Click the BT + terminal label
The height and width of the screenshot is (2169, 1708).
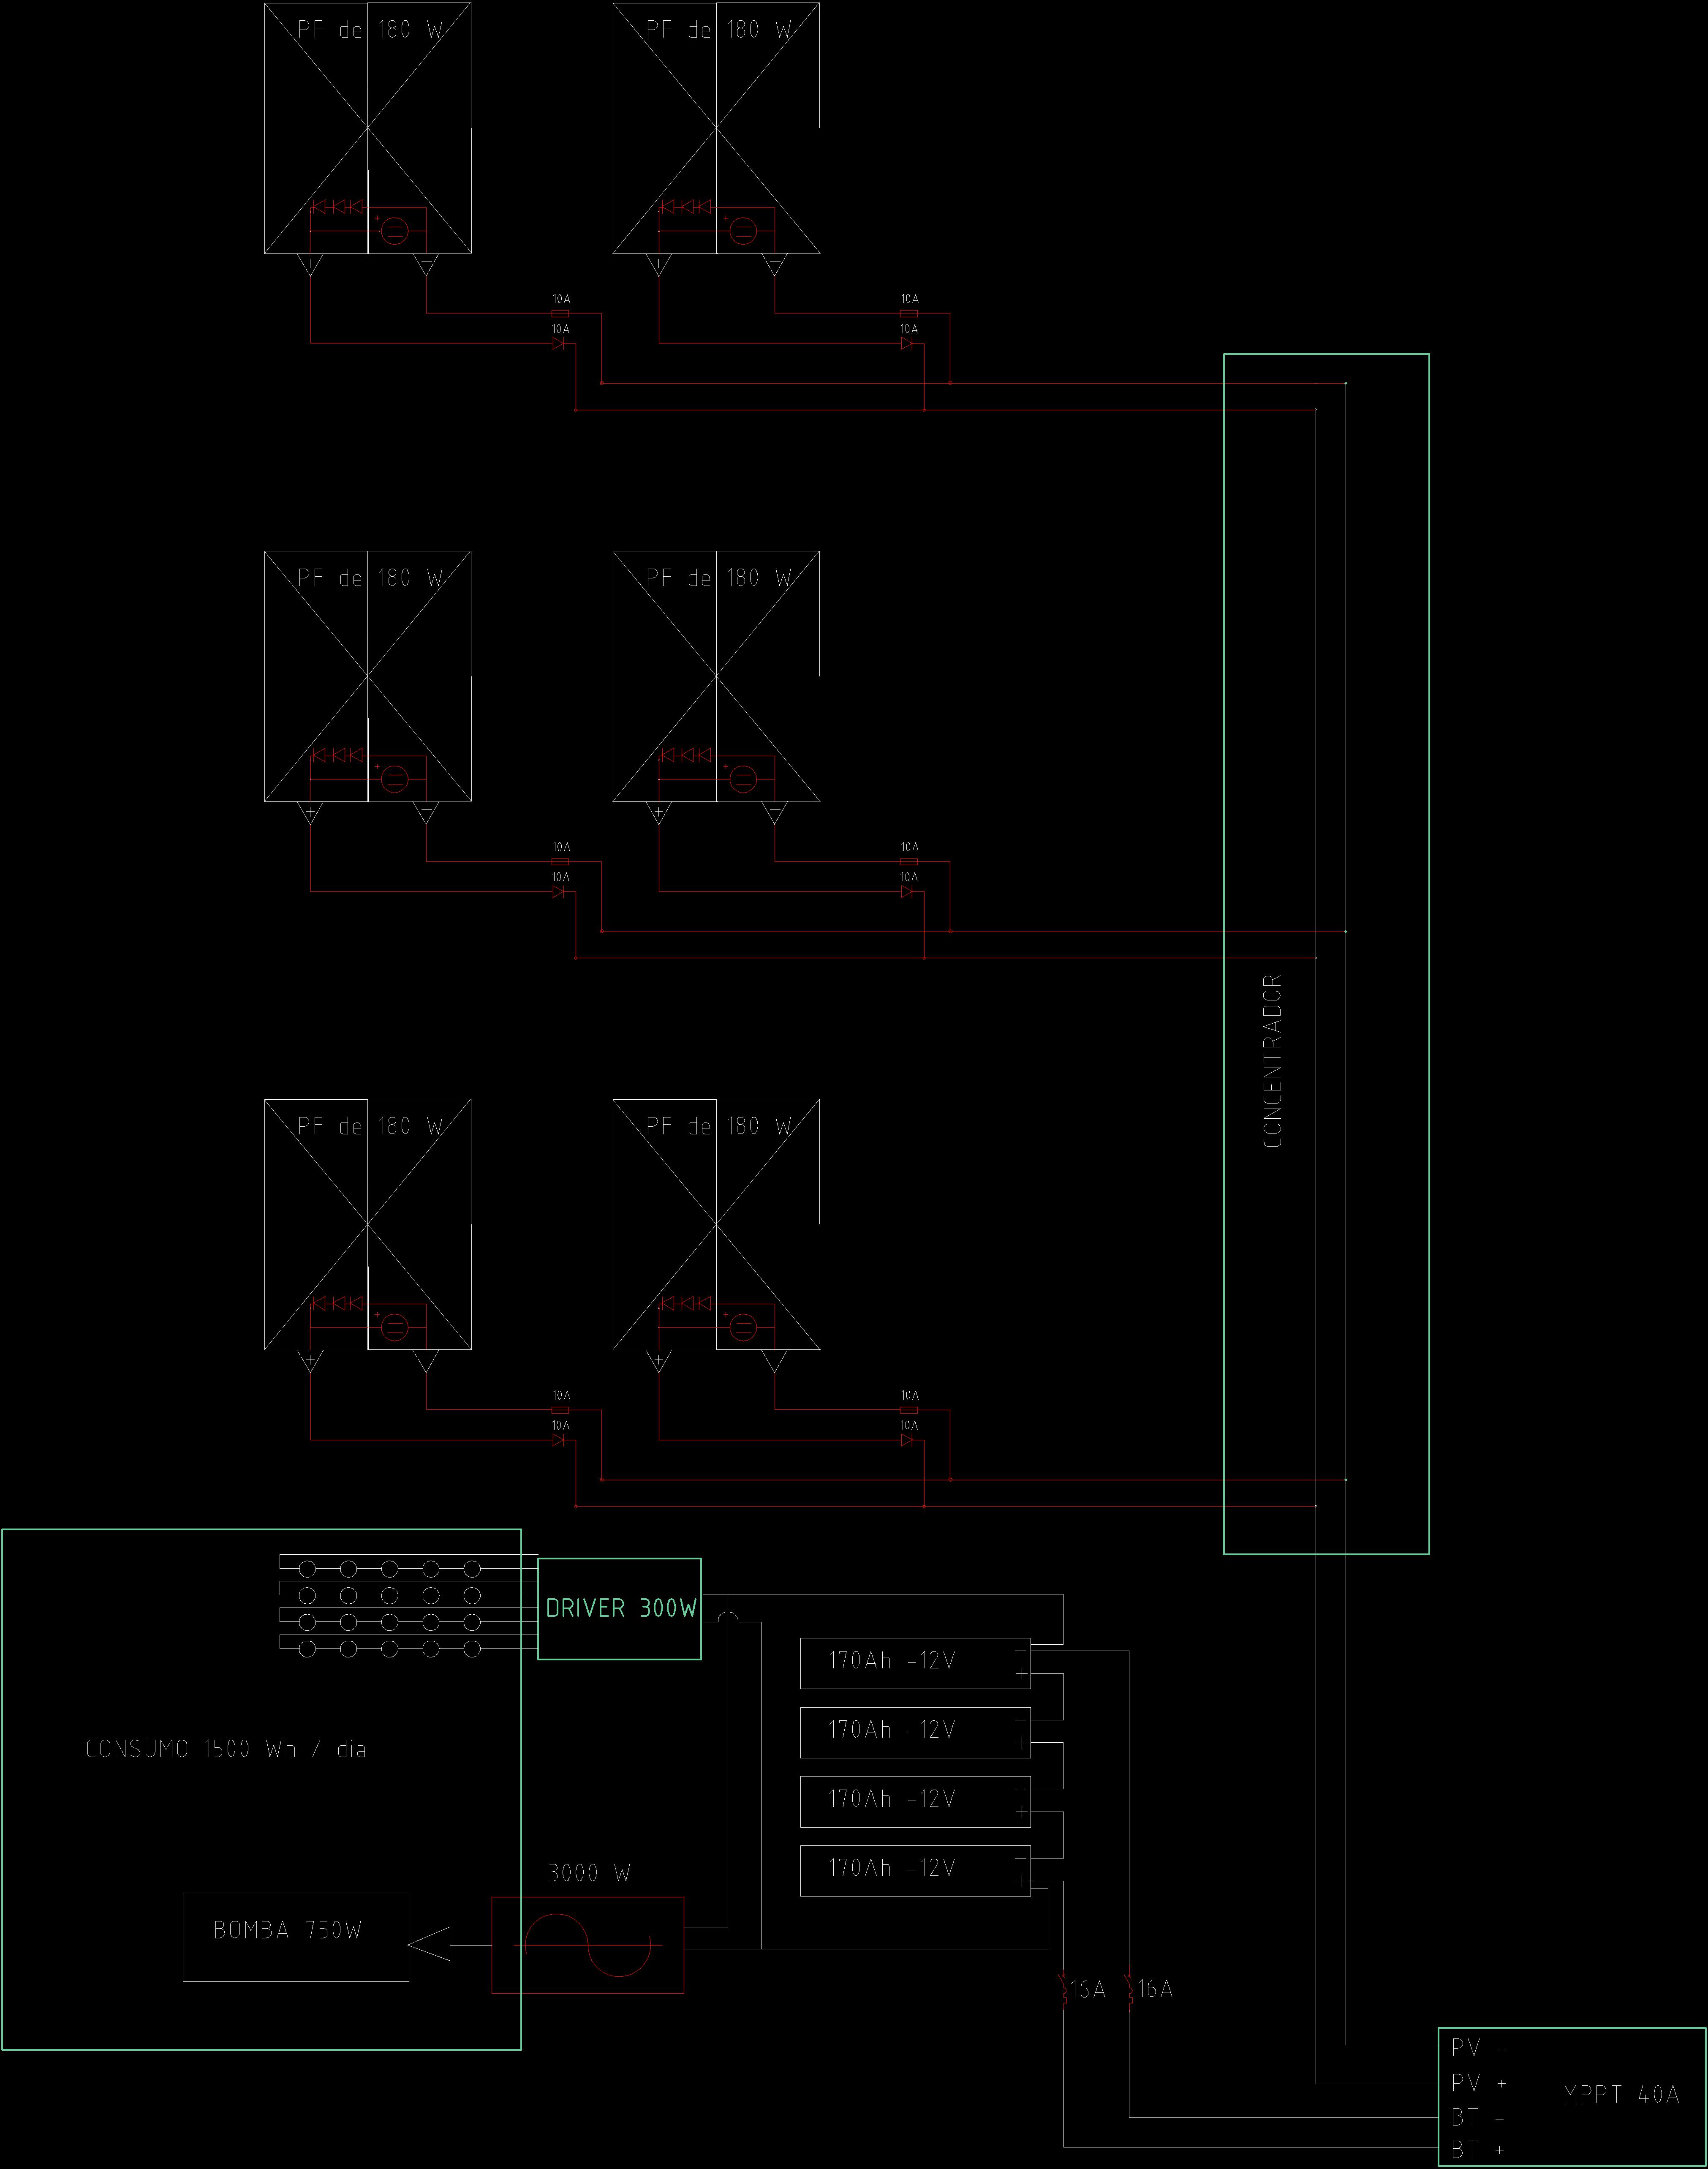(1477, 2150)
